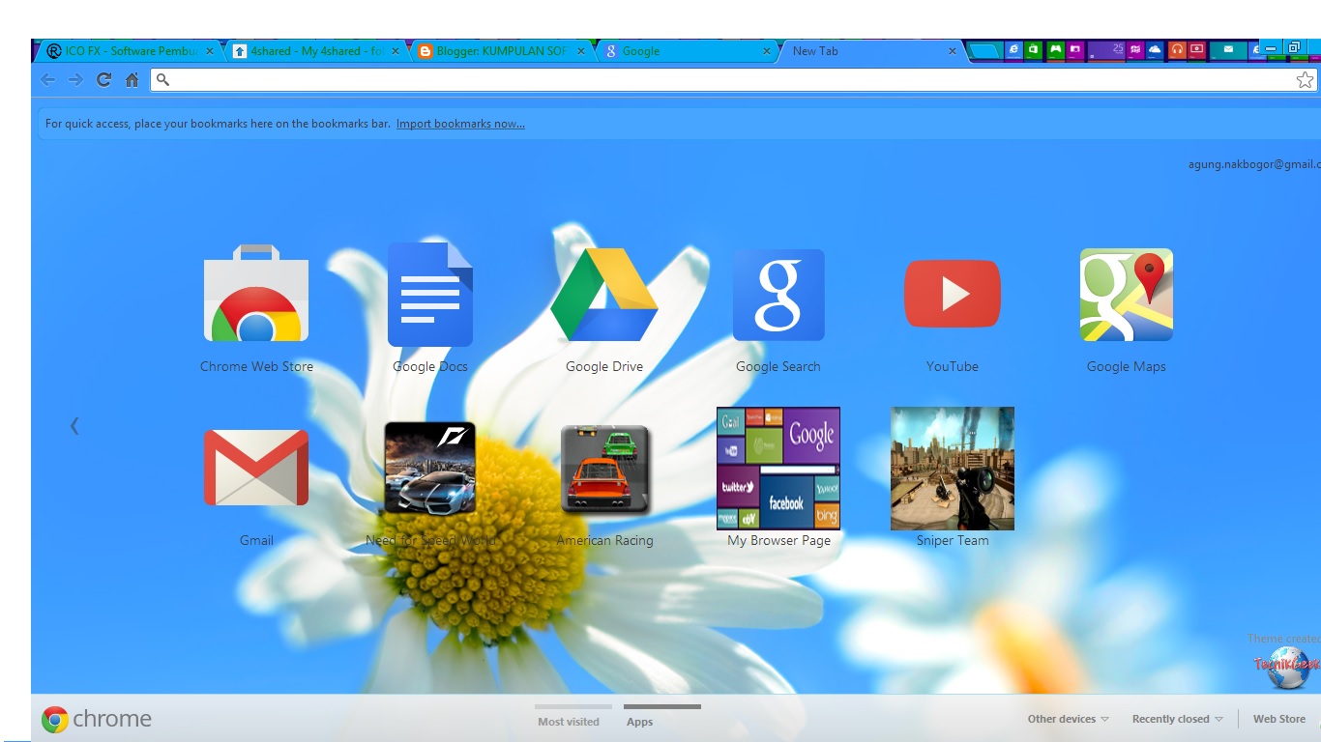Image resolution: width=1321 pixels, height=742 pixels.
Task: Open the Gmail app
Action: coord(256,468)
